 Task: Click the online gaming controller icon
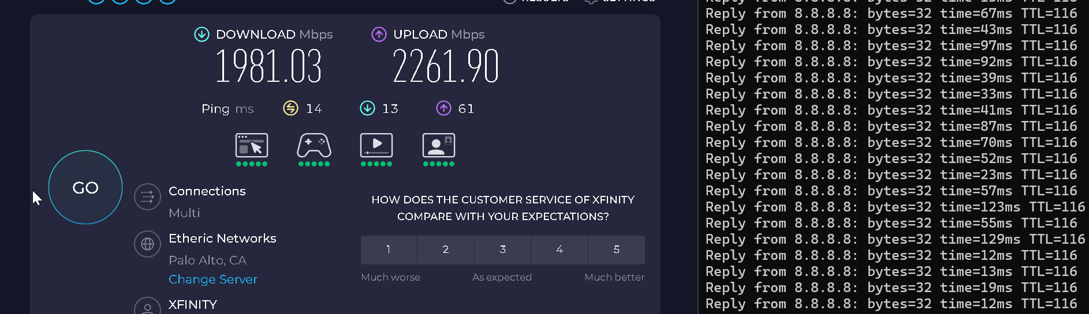[x=314, y=145]
